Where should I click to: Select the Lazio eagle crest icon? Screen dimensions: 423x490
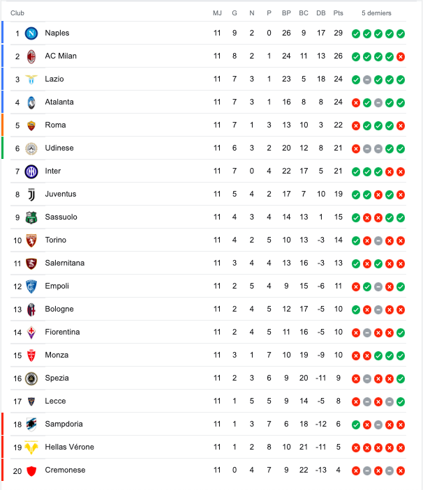31,79
